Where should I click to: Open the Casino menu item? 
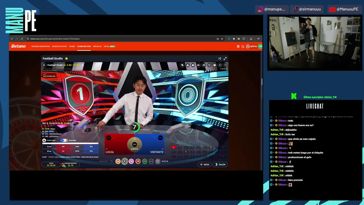coord(72,46)
